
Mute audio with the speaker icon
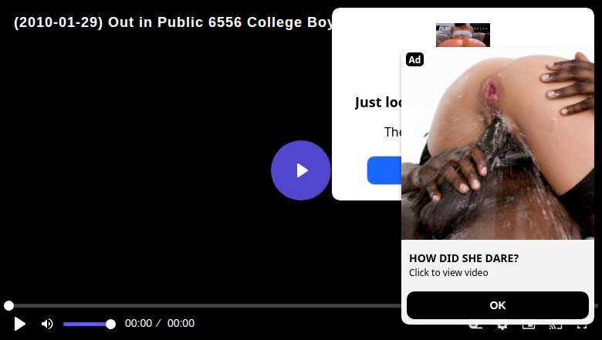coord(47,324)
